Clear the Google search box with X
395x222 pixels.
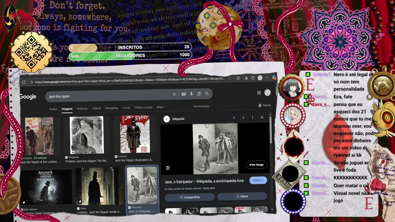174,94
